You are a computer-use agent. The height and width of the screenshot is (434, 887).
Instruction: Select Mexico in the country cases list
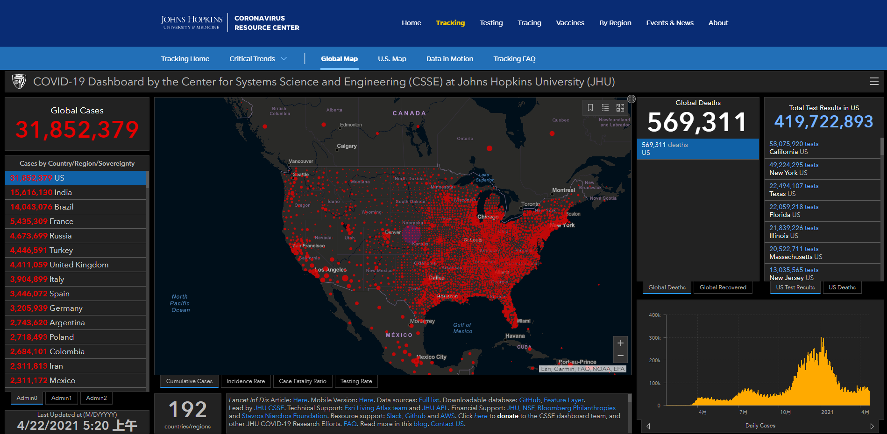click(x=75, y=380)
